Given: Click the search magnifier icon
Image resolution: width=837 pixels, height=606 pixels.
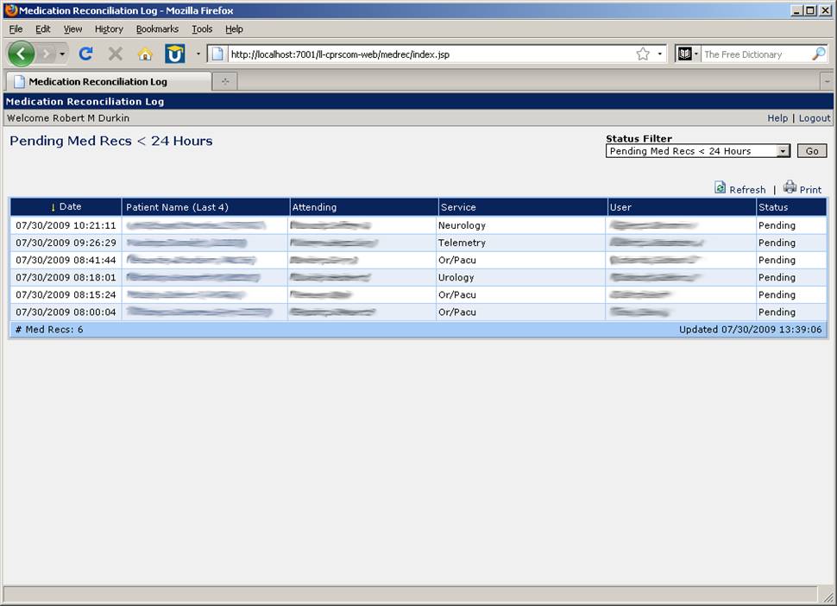Looking at the screenshot, I should click(818, 54).
